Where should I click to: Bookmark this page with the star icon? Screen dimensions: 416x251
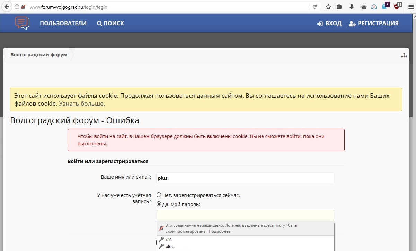pyautogui.click(x=328, y=7)
